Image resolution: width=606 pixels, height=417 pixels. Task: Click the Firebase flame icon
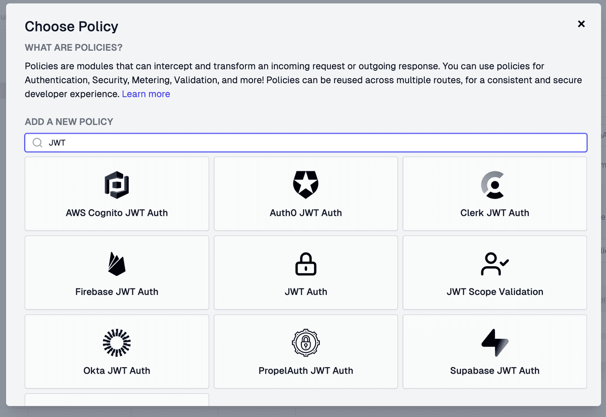[x=117, y=264]
